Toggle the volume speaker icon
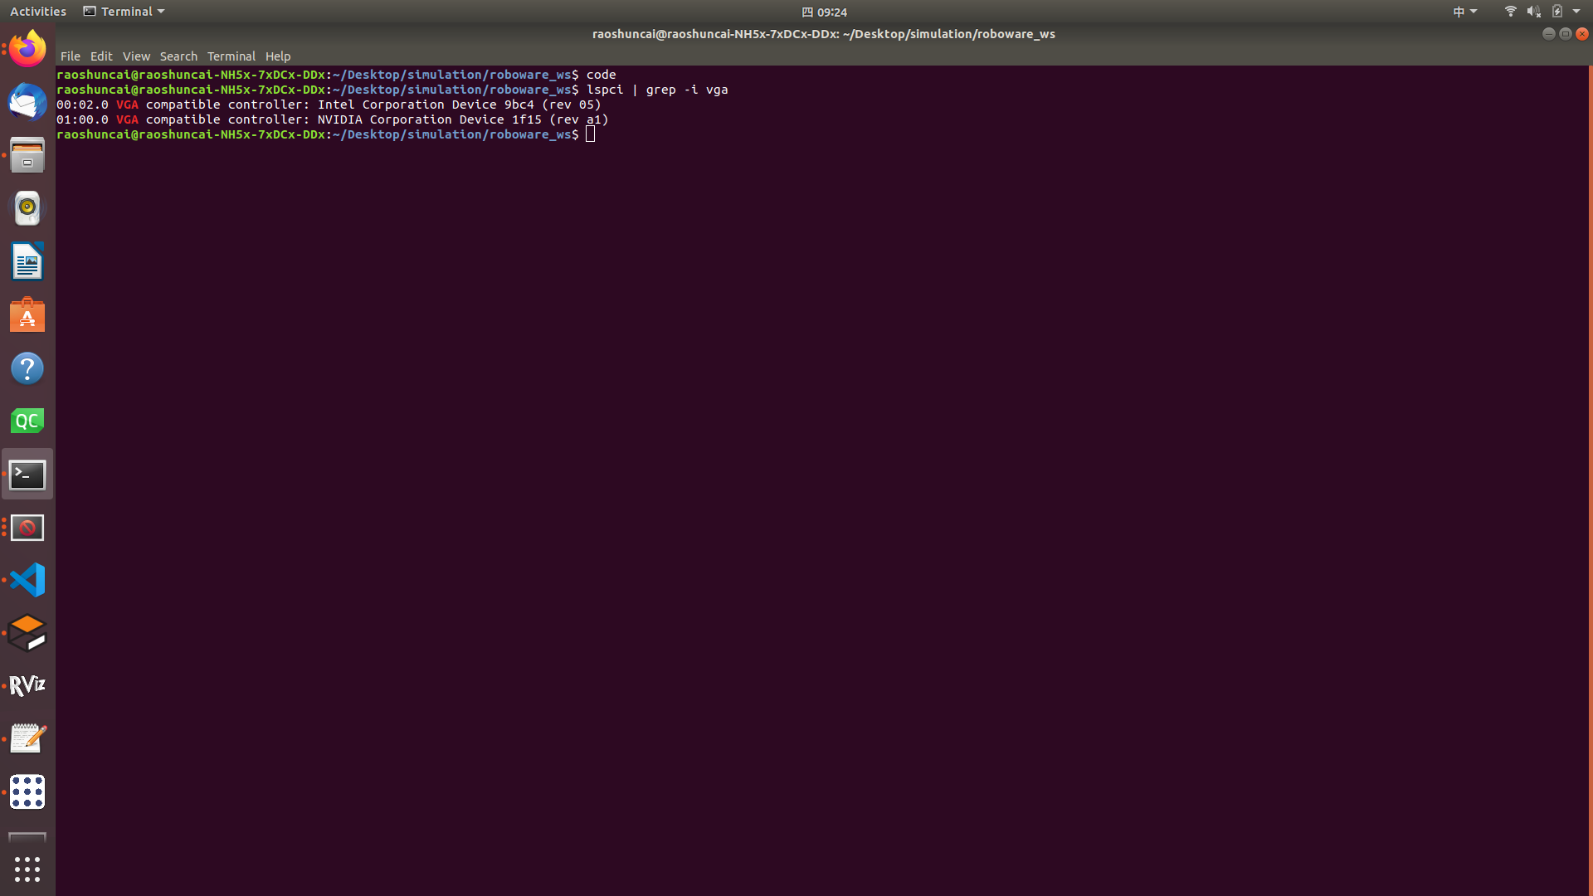 tap(1533, 12)
